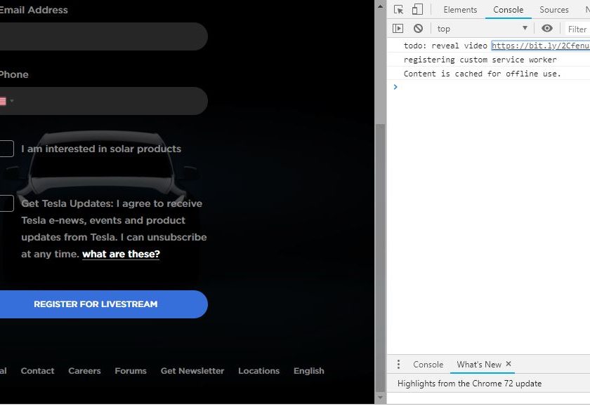Screen dimensions: 590x406
Task: Visit the Forums footer link
Action: (x=131, y=371)
